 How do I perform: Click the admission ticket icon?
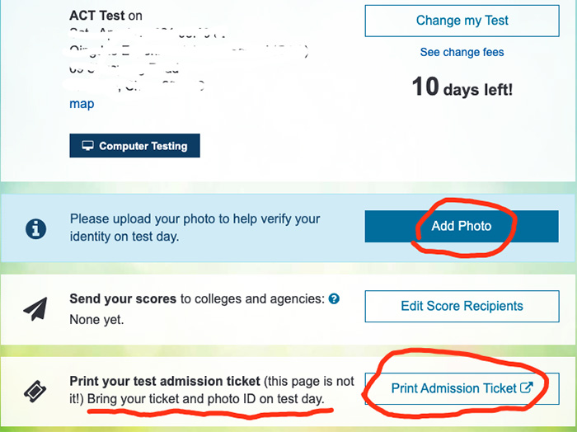(35, 391)
